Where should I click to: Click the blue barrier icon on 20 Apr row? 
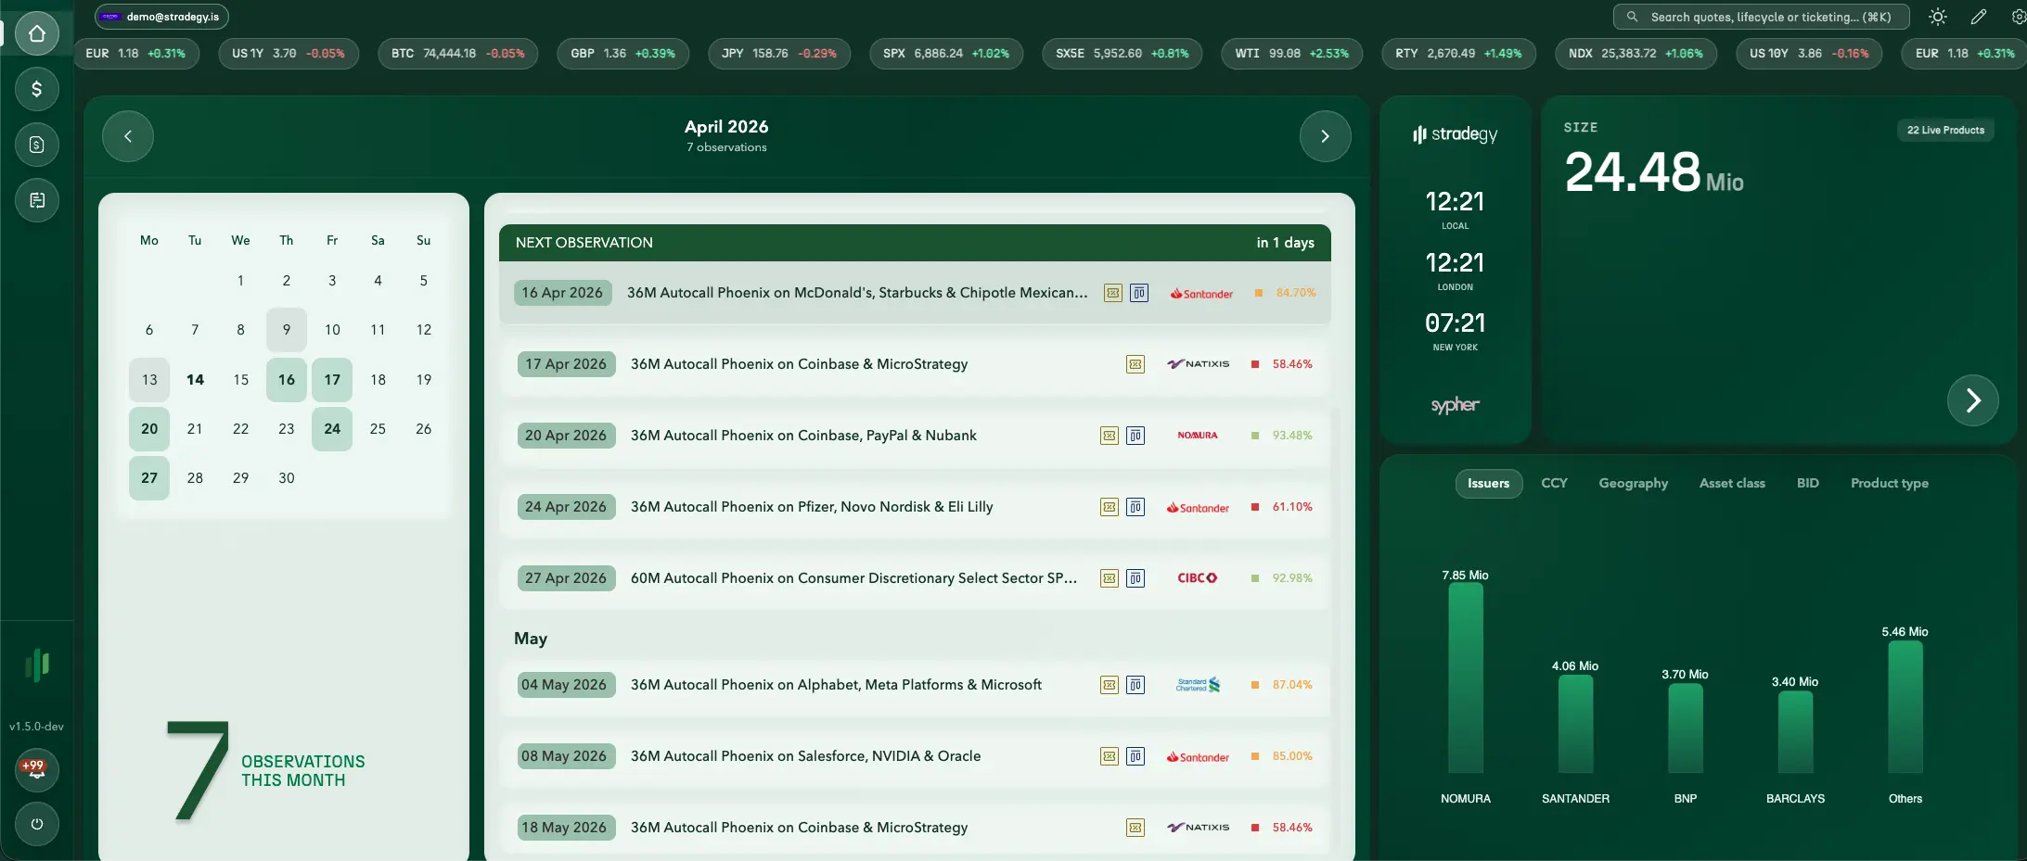(1135, 436)
